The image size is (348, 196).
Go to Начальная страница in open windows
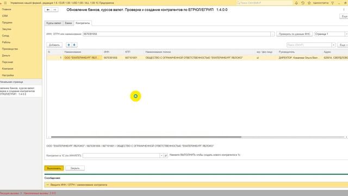pos(21,82)
